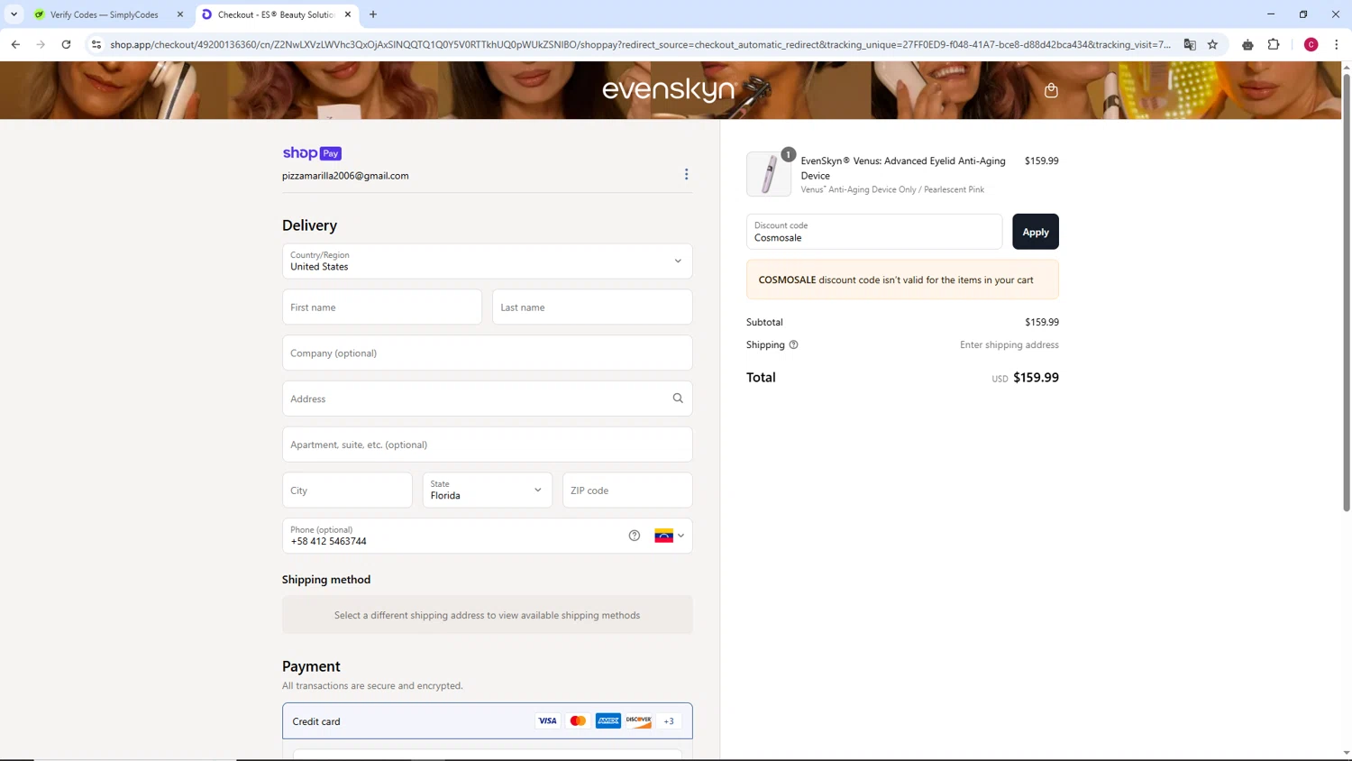Viewport: 1352px width, 761px height.
Task: Click the Discover card icon
Action: point(639,721)
